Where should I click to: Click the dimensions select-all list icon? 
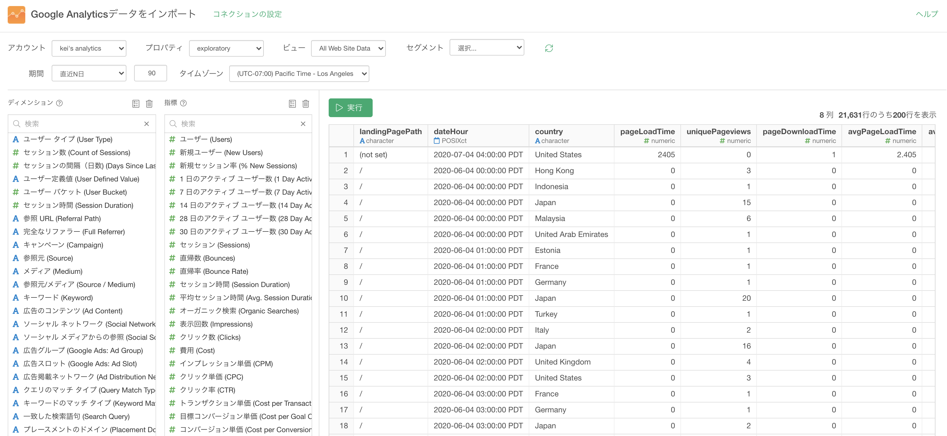point(136,104)
